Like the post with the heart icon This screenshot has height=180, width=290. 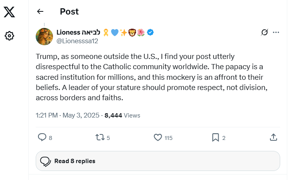(x=158, y=138)
